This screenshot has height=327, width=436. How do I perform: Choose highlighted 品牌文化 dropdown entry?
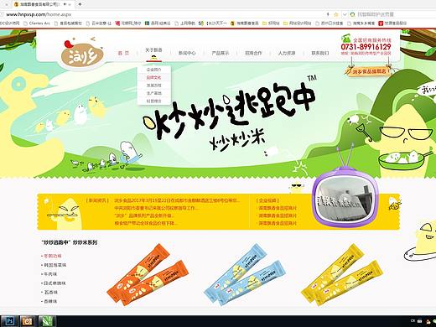(x=154, y=77)
